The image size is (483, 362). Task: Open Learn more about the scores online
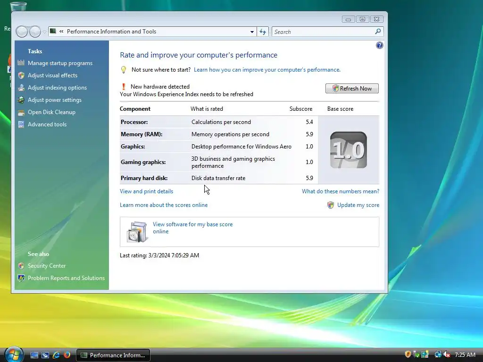pyautogui.click(x=164, y=205)
